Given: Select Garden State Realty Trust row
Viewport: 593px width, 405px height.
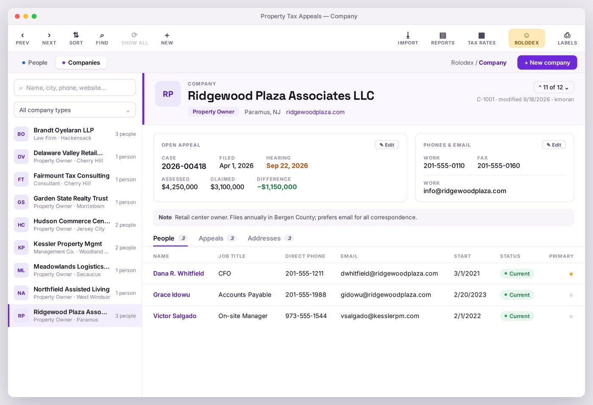Looking at the screenshot, I should point(75,202).
